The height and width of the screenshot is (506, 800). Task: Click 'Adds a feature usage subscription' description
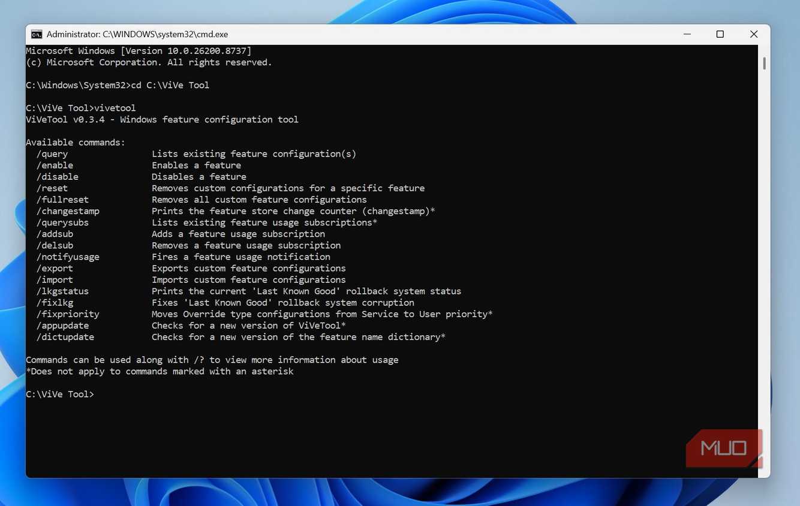tap(238, 234)
